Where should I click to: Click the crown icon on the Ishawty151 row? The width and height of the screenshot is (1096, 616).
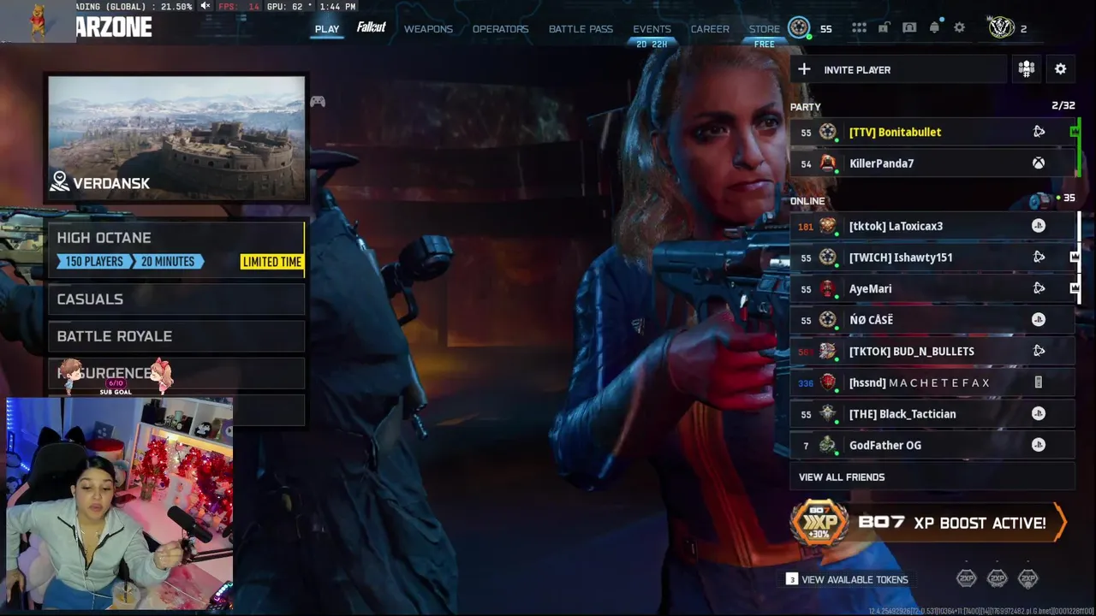1075,257
